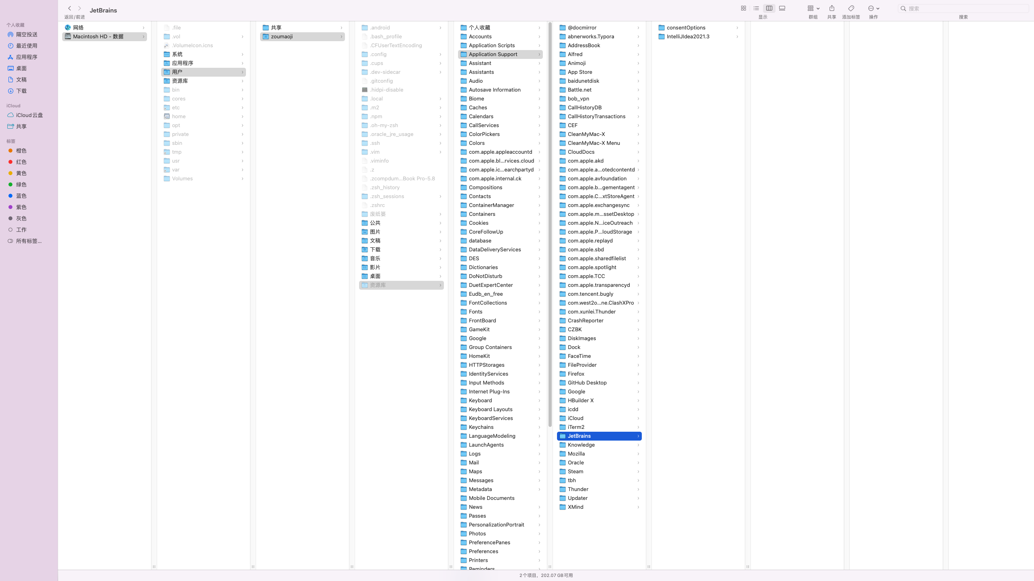Open the consentOptions folder
The width and height of the screenshot is (1034, 581).
click(x=686, y=27)
